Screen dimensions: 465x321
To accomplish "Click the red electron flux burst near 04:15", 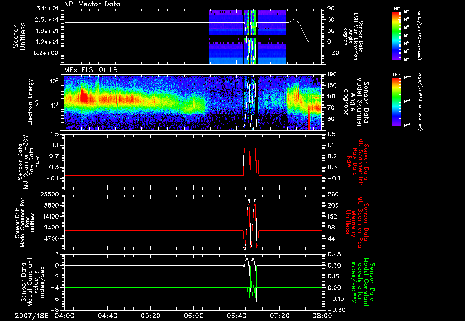I will (x=84, y=96).
